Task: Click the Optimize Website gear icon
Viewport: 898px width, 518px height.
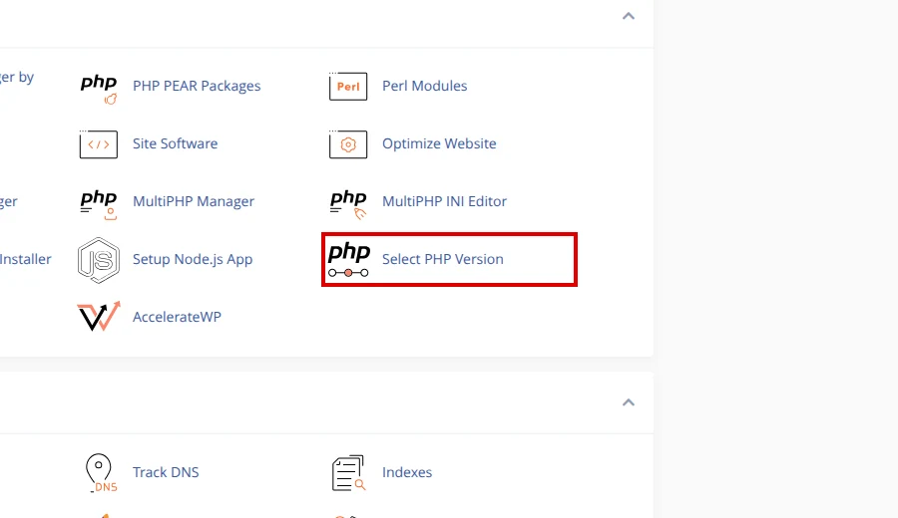Action: [348, 144]
